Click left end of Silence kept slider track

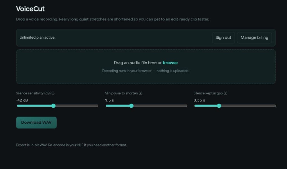[196, 106]
